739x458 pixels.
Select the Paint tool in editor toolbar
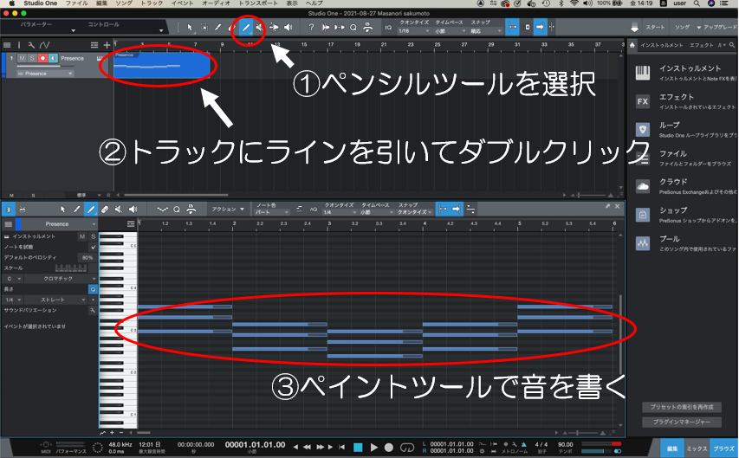[x=90, y=210]
